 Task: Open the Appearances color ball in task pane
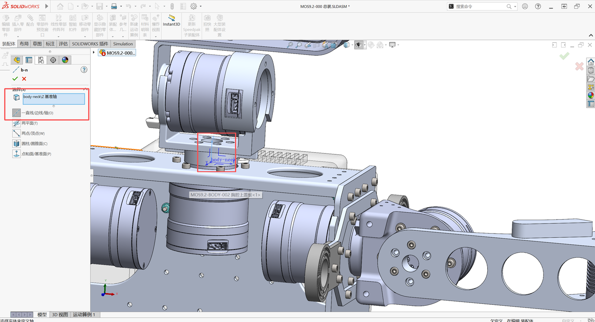591,95
